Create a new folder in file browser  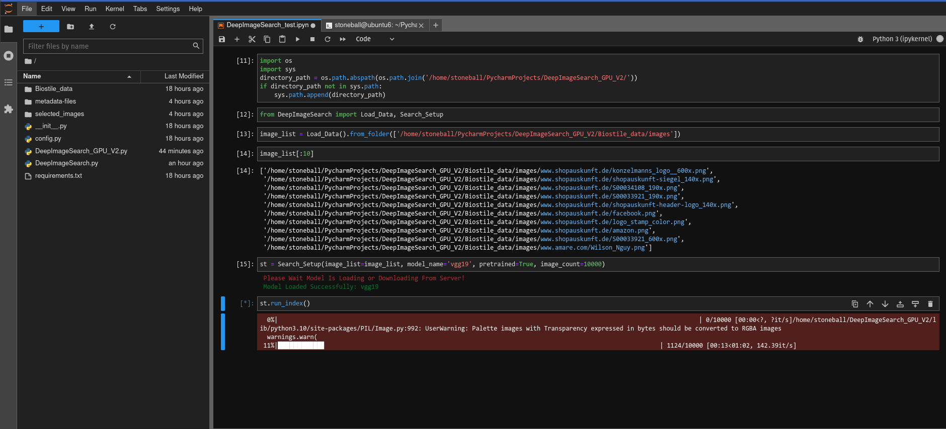click(x=70, y=27)
